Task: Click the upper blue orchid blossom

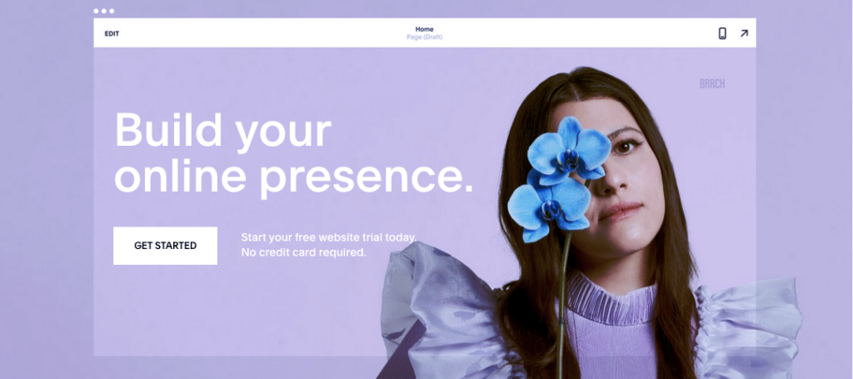Action: [x=569, y=147]
